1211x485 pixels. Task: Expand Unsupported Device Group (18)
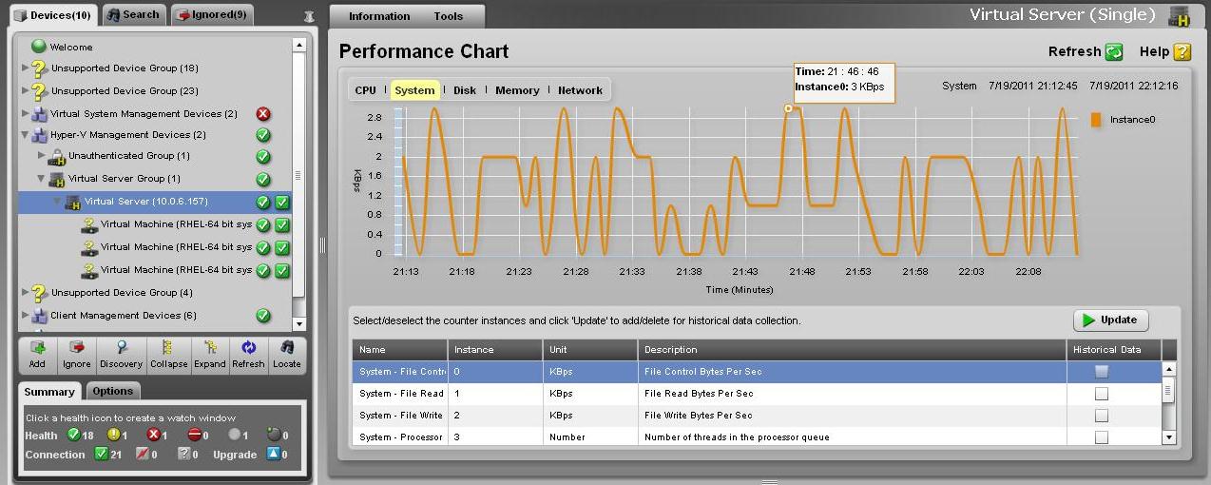(x=26, y=68)
